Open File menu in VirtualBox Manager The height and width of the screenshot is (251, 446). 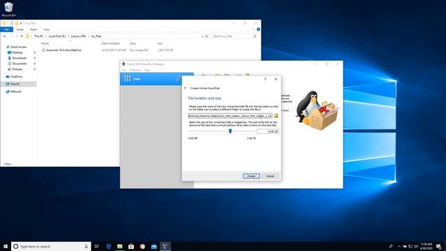click(x=124, y=70)
